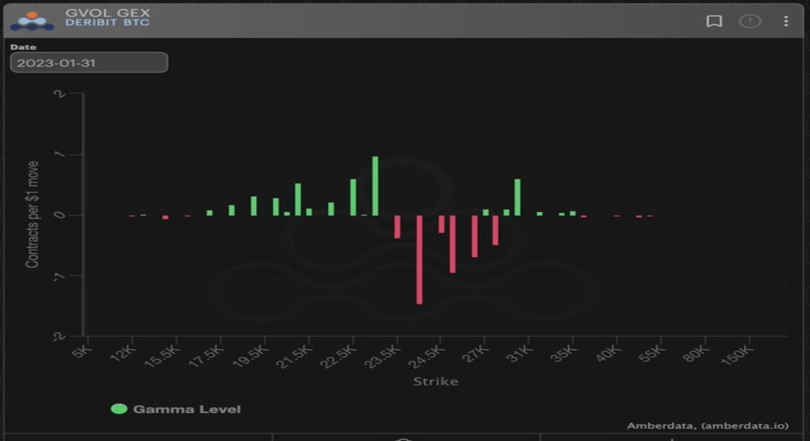Screen dimensions: 810x441
Task: Open date selection showing 2023-01-31
Action: (x=89, y=62)
